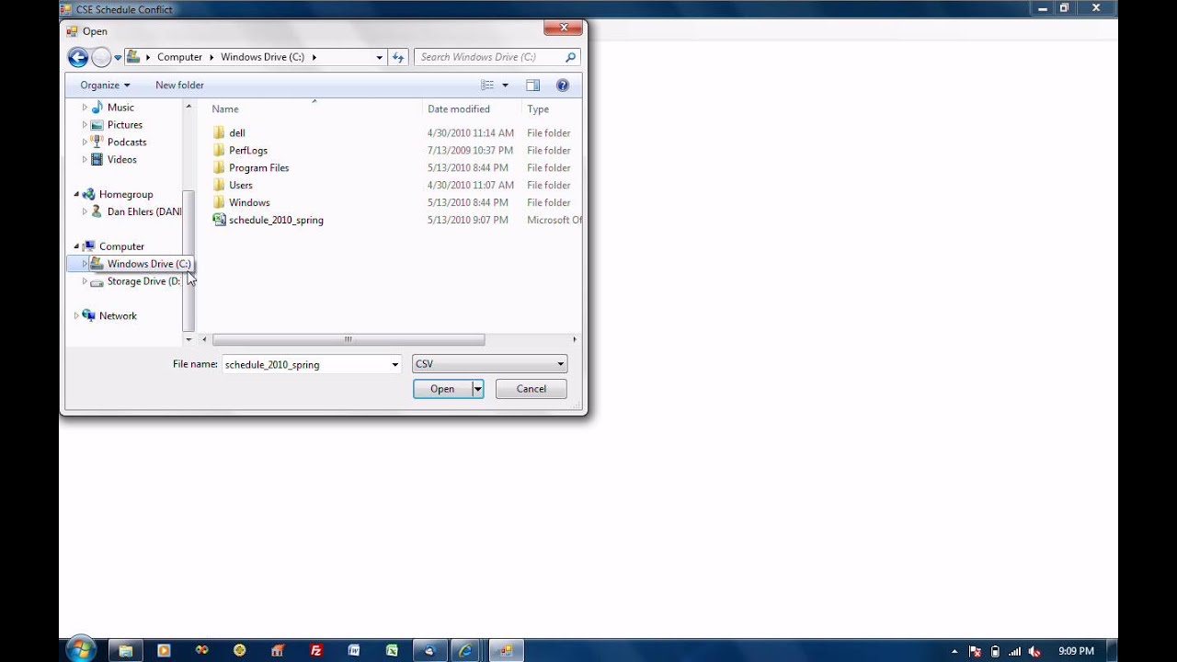This screenshot has height=662, width=1177.
Task: Open the 9:09 PM clock
Action: tap(1076, 651)
